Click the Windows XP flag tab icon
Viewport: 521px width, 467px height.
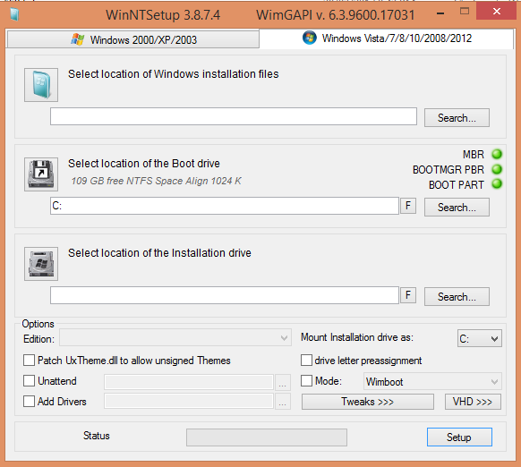[77, 39]
